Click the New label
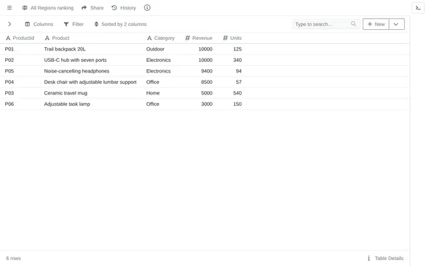The width and height of the screenshot is (426, 266). pyautogui.click(x=379, y=24)
